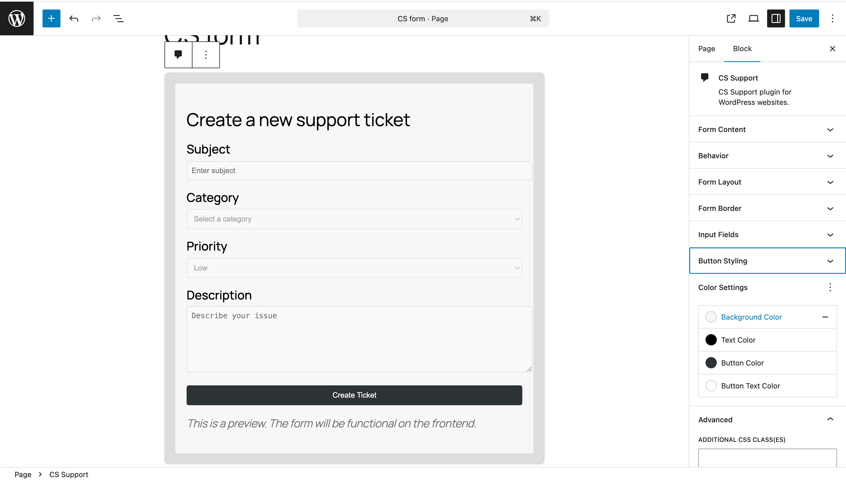Image resolution: width=846 pixels, height=481 pixels.
Task: Click the CS Support block toolbar icon
Action: pyautogui.click(x=178, y=55)
